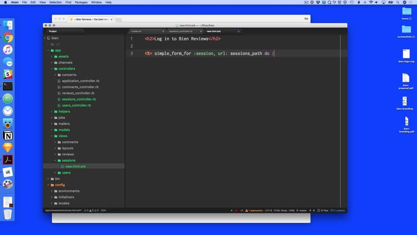Open Terminal from the Dock
This screenshot has width=417, height=235.
click(x=8, y=86)
